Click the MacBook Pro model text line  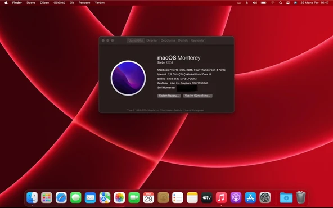192,70
